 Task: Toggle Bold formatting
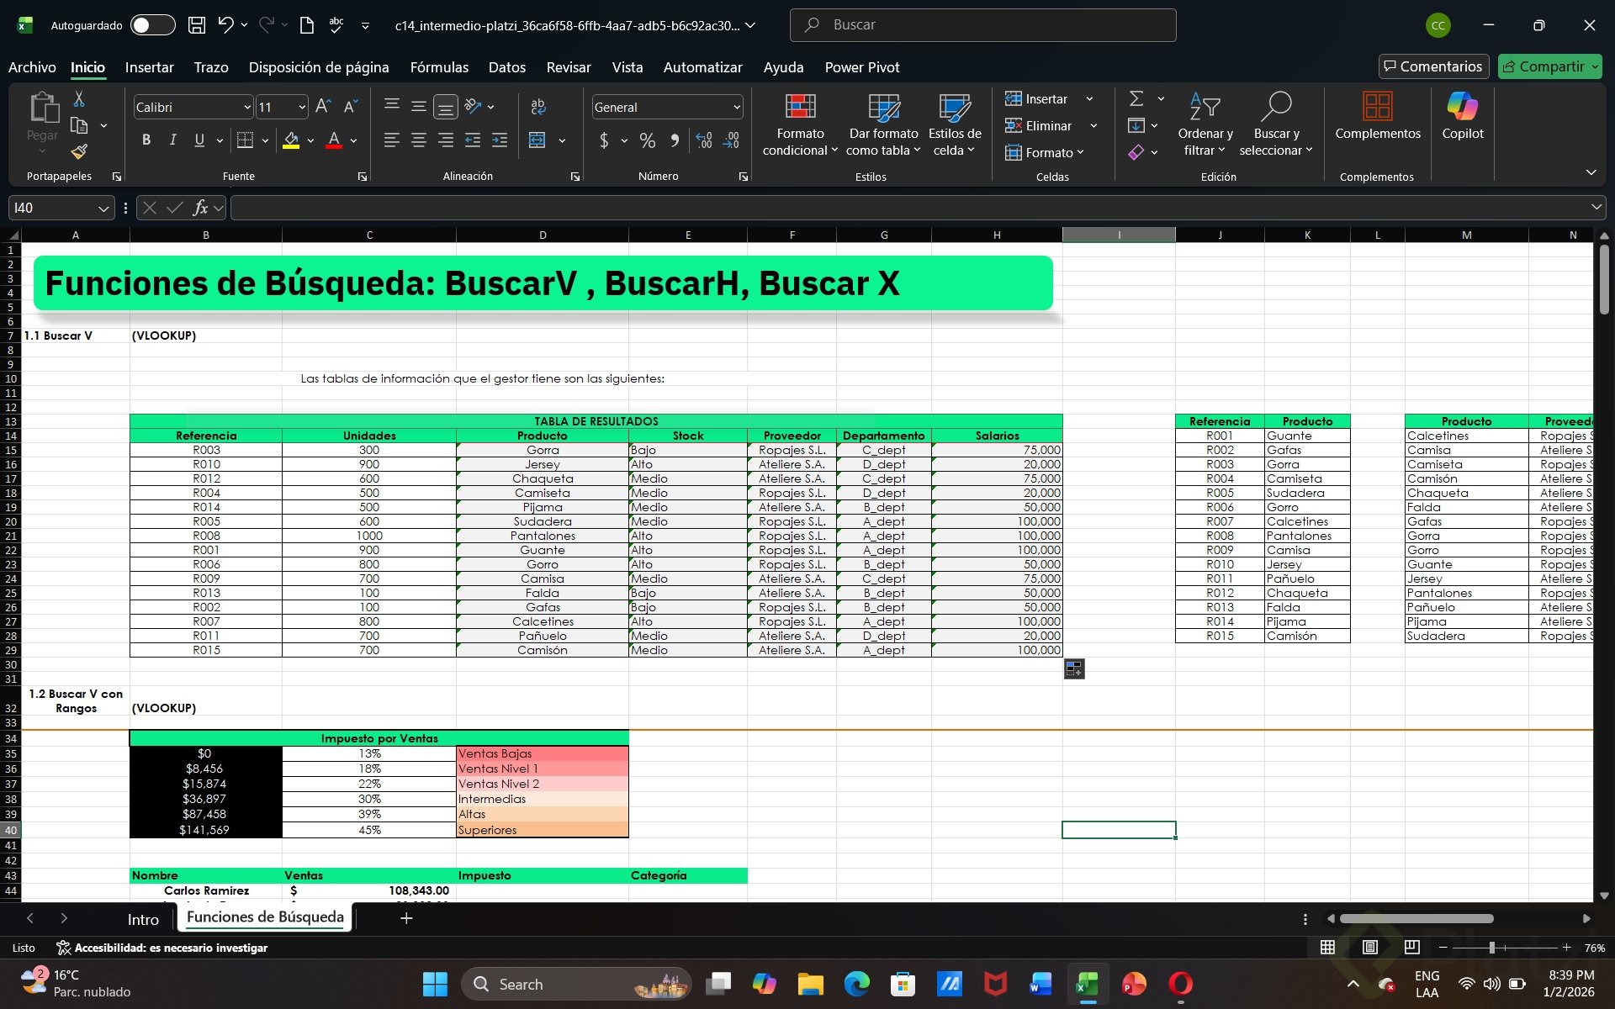point(146,140)
